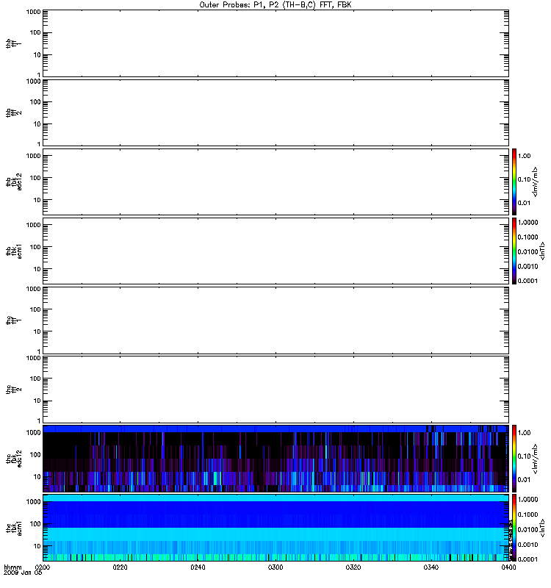
Task: Click the 'thb fbk edc12' y-axis label
Action: point(13,182)
